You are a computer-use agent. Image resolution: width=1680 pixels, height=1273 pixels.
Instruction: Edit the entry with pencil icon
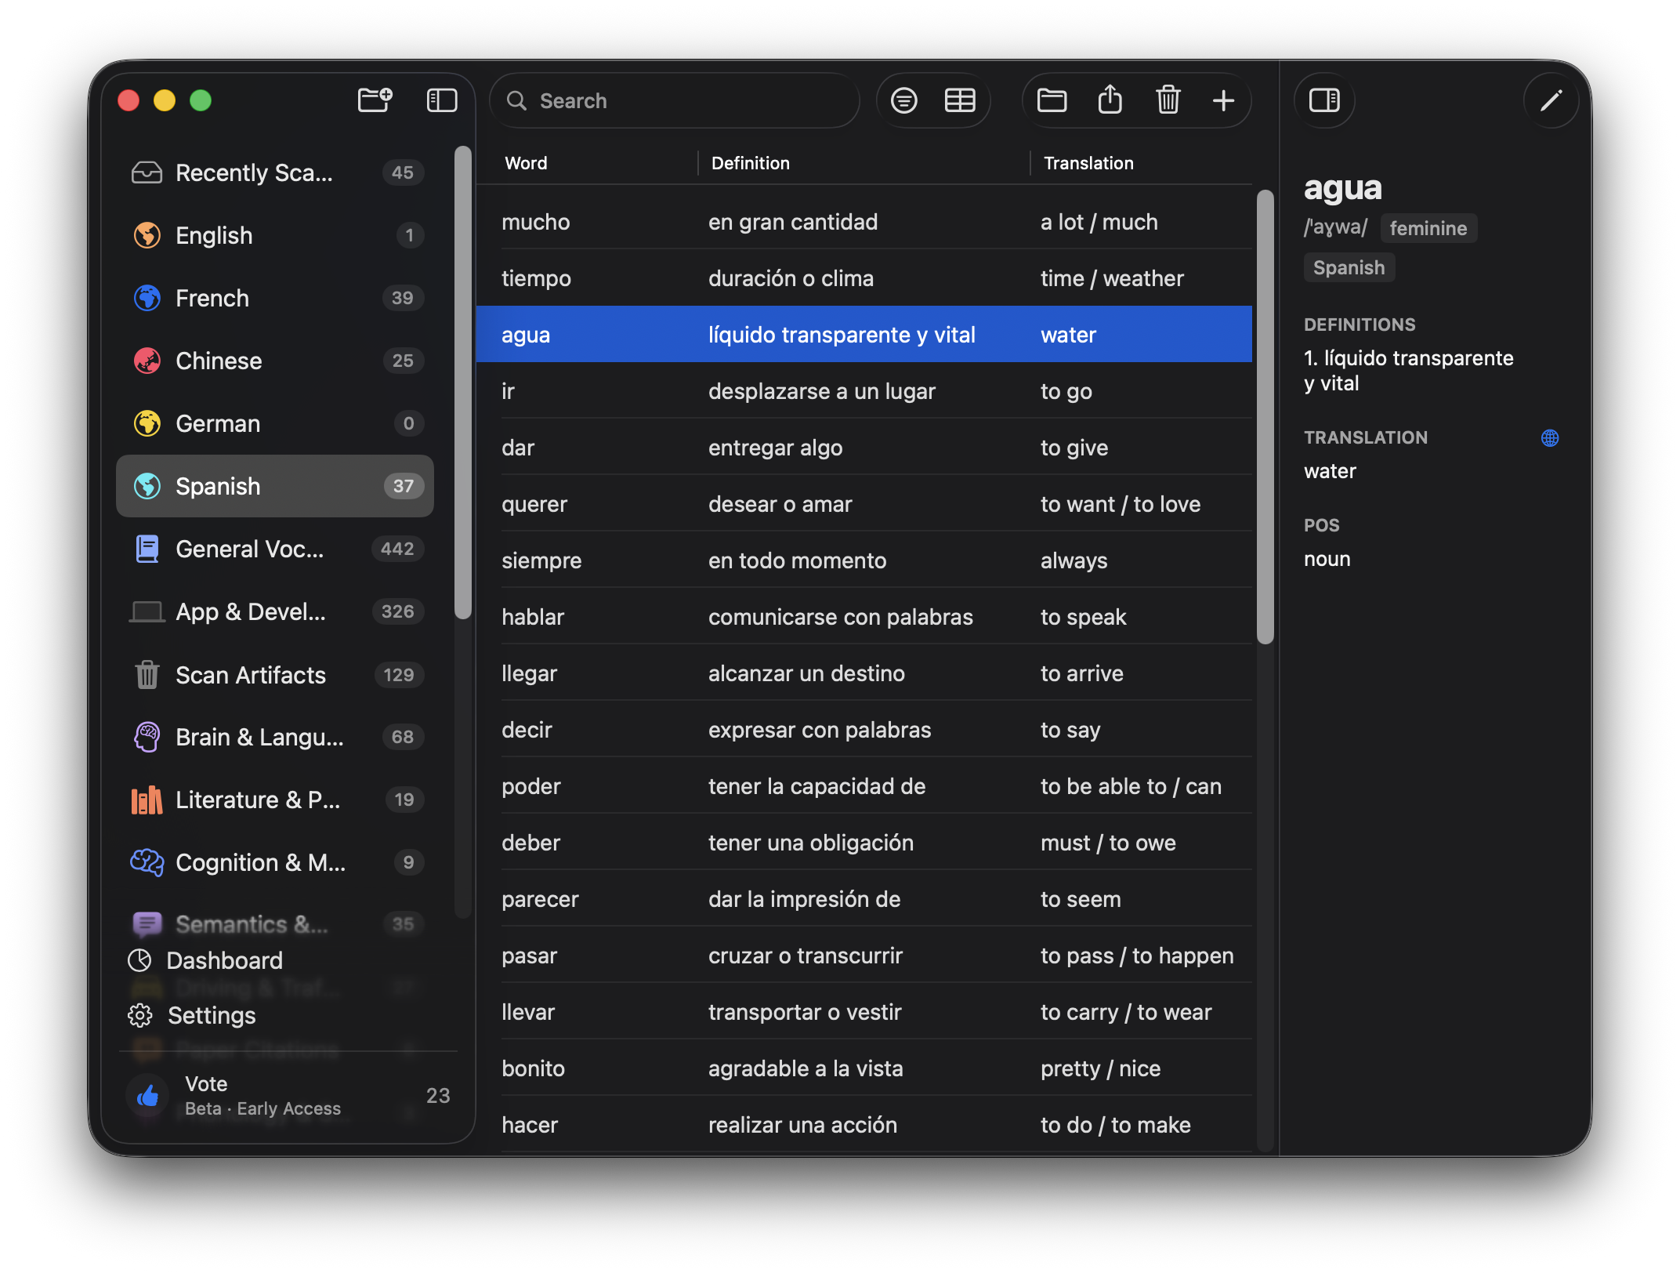click(x=1551, y=100)
